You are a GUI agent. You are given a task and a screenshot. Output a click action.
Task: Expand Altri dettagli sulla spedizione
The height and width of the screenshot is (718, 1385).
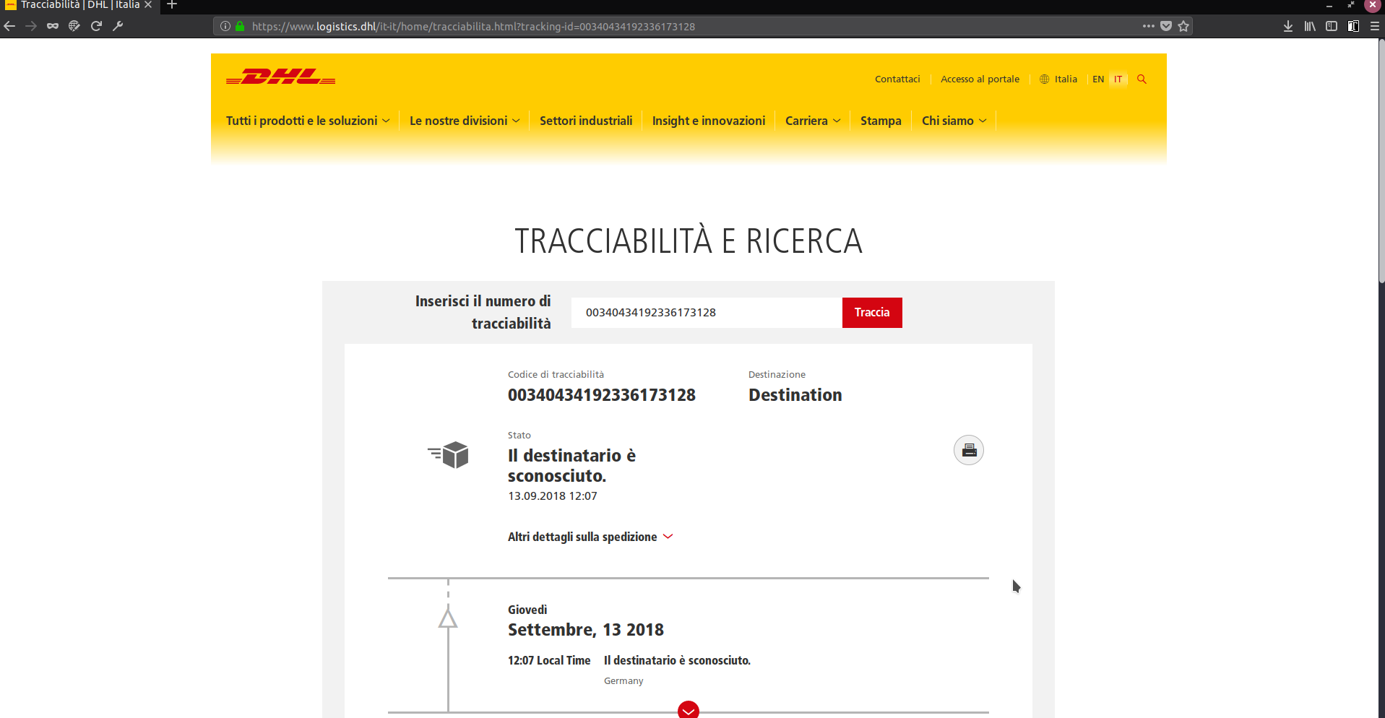coord(590,537)
